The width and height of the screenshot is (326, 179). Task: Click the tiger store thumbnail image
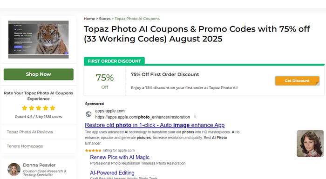pyautogui.click(x=39, y=40)
